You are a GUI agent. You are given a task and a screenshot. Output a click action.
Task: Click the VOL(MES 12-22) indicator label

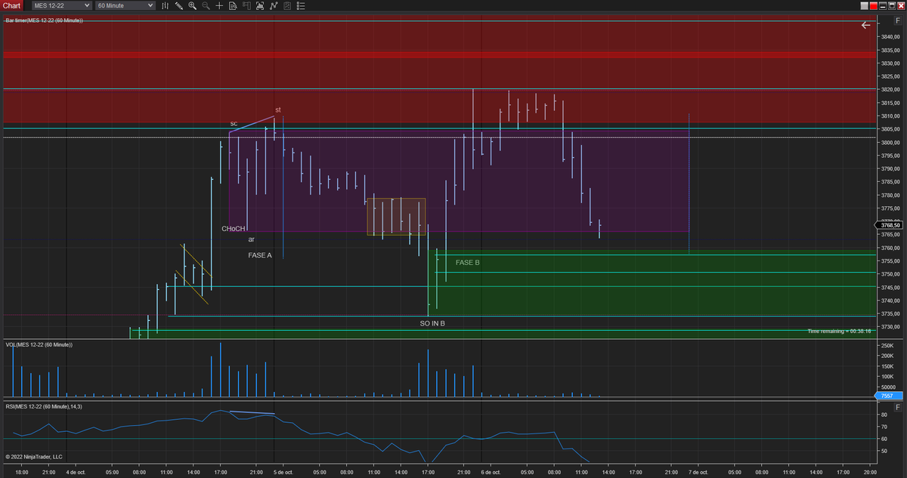pyautogui.click(x=39, y=344)
